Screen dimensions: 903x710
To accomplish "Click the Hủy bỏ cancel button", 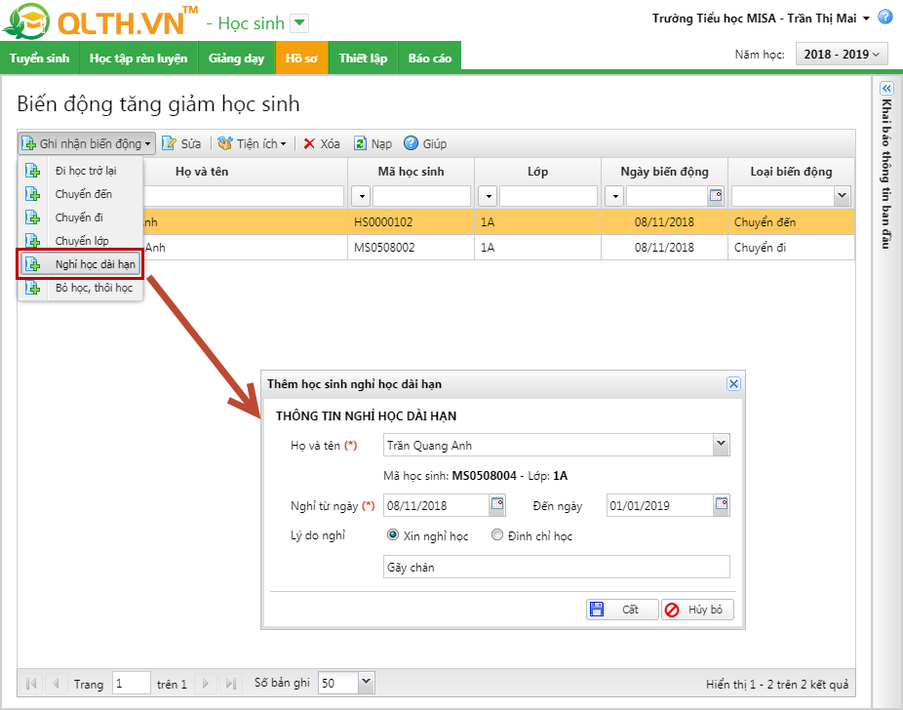I will (x=697, y=610).
